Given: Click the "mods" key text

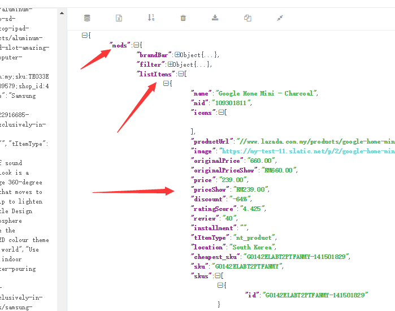Looking at the screenshot, I should point(119,45).
